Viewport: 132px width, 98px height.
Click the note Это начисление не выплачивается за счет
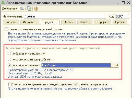[x=60, y=88]
